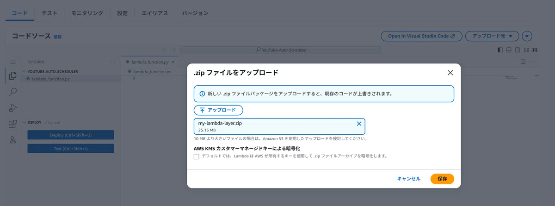Toggle secondary side bar layout icon
Viewport: 555px width, 206px height.
click(x=518, y=50)
